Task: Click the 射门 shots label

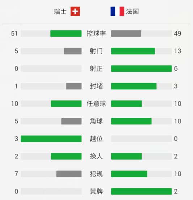Action: point(96,51)
